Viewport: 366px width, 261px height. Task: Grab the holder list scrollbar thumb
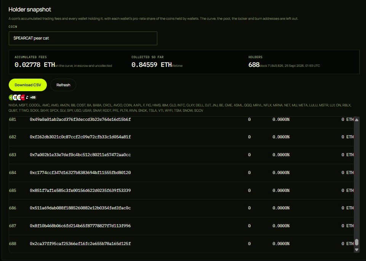pyautogui.click(x=356, y=242)
